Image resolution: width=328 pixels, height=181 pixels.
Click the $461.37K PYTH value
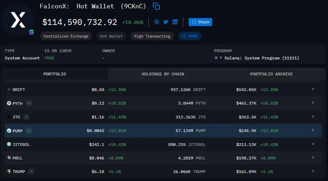[x=246, y=103]
